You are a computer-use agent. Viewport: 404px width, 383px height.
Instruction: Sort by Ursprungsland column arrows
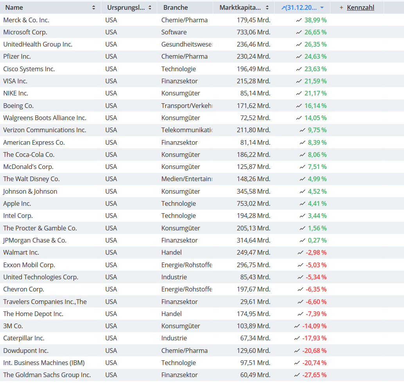150,8
